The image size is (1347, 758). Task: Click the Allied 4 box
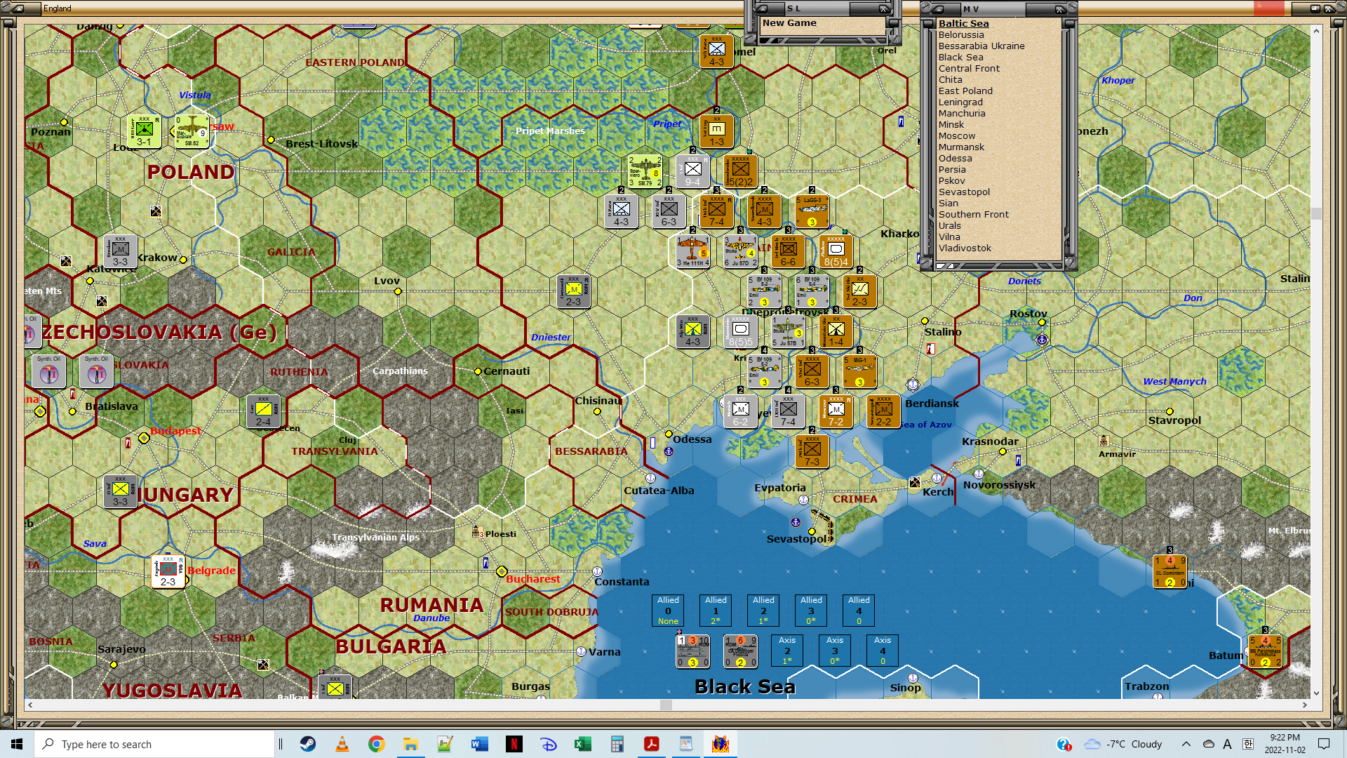[x=859, y=610]
